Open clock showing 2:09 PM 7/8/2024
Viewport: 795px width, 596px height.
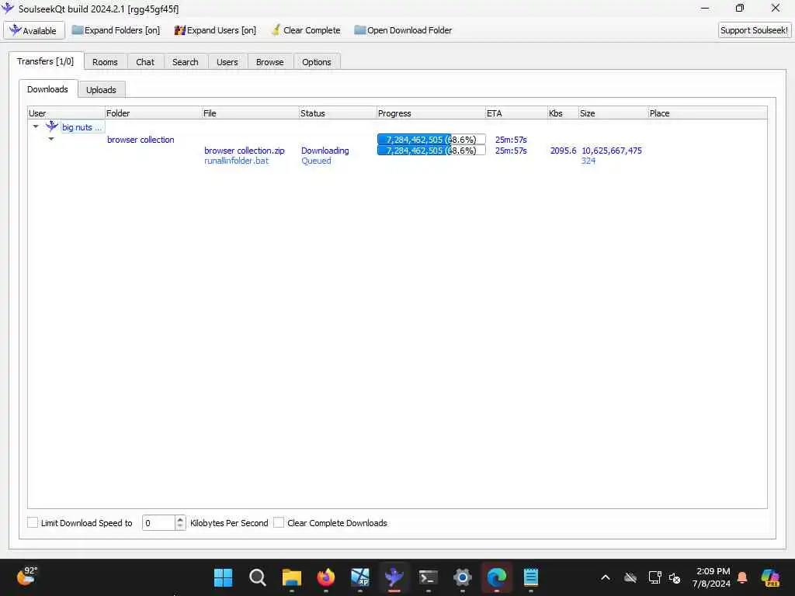[712, 577]
